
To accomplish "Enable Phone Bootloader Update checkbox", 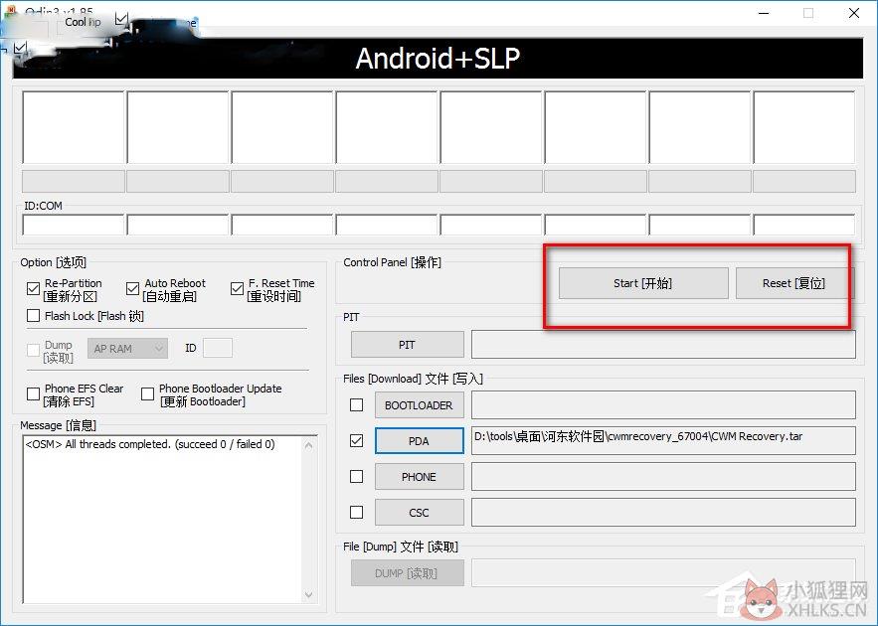I will pos(148,393).
